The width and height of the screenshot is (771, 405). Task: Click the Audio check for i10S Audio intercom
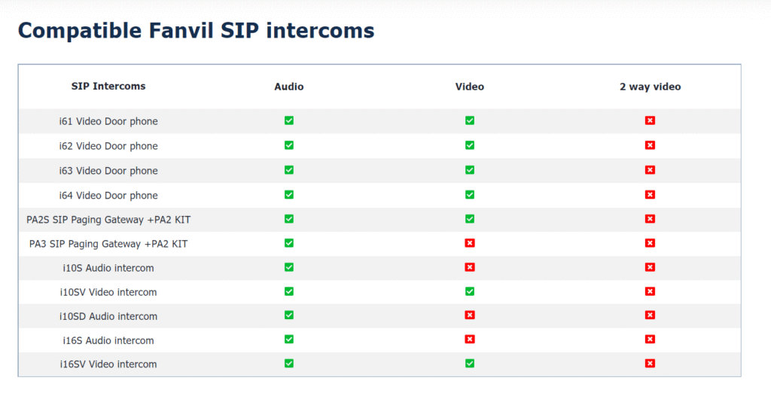289,267
